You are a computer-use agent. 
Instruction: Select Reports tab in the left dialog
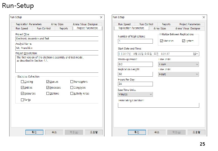63,28
